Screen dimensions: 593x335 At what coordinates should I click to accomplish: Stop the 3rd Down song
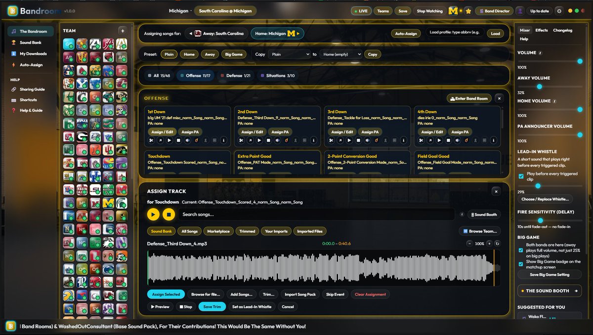pyautogui.click(x=358, y=140)
